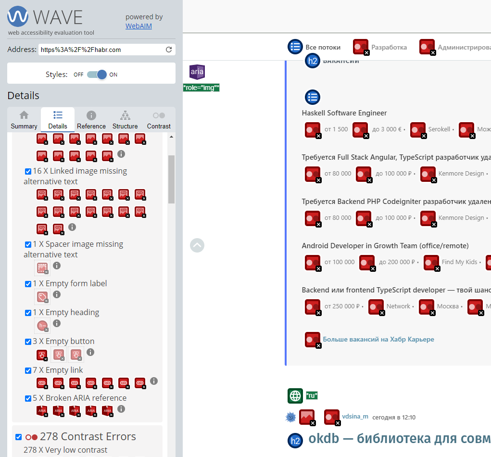491x457 pixels.
Task: Uncheck 1 X Empty heading checkbox
Action: (28, 313)
